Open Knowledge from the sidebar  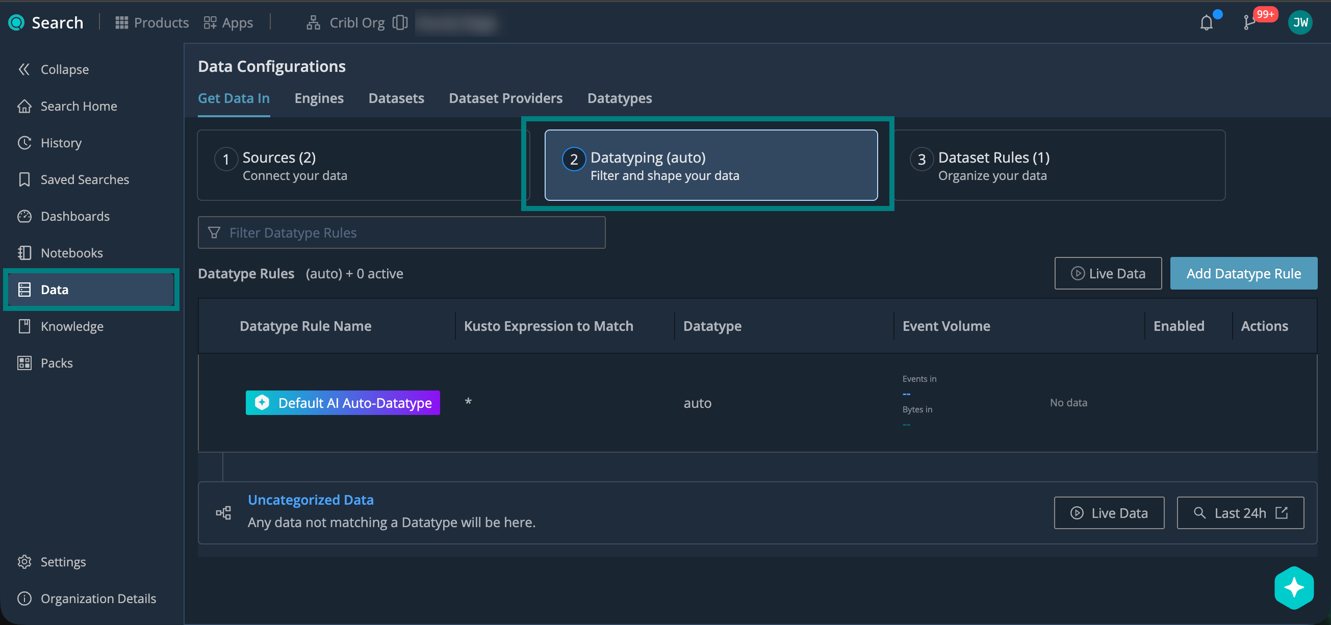61,326
